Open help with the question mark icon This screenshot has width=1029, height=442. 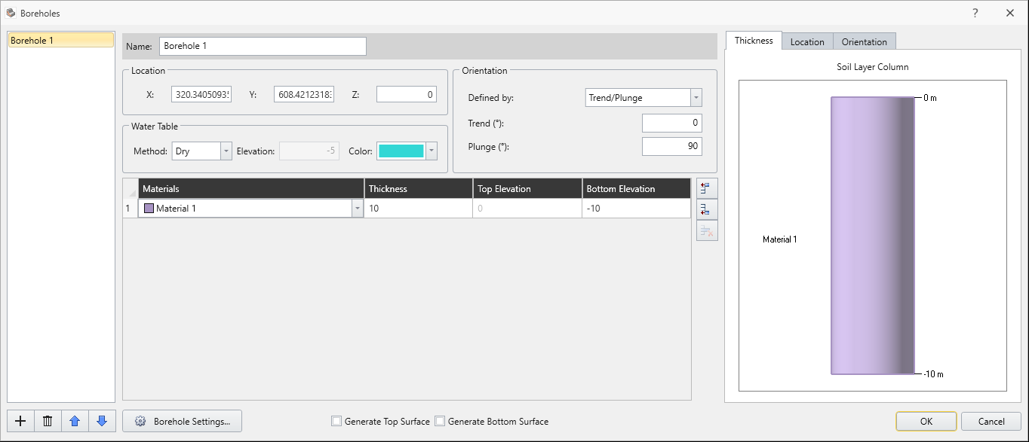(x=975, y=13)
